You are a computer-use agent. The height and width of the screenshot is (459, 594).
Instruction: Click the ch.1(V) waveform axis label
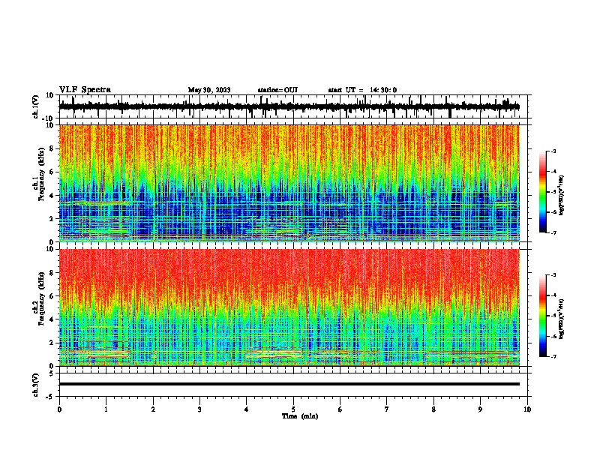point(36,106)
